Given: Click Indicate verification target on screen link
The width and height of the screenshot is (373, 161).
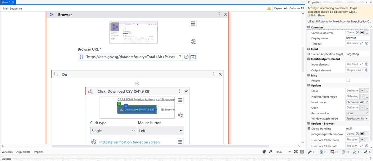Looking at the screenshot, I should pos(129,142).
